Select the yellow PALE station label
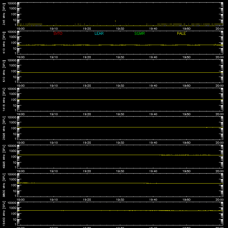This screenshot has height=228, width=228. 181,33
